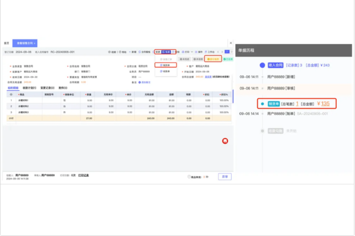The height and width of the screenshot is (236, 355).
Task: Open the 变更记录(0) tab
Action: tap(47, 88)
